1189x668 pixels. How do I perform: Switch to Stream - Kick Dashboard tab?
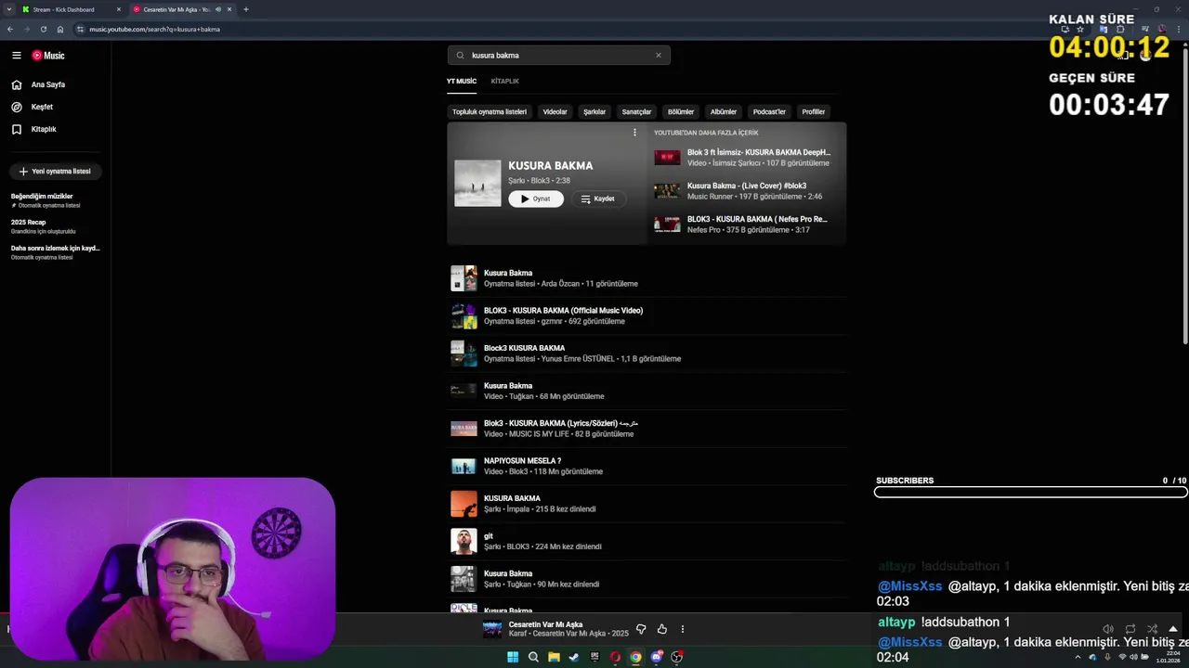pos(65,9)
